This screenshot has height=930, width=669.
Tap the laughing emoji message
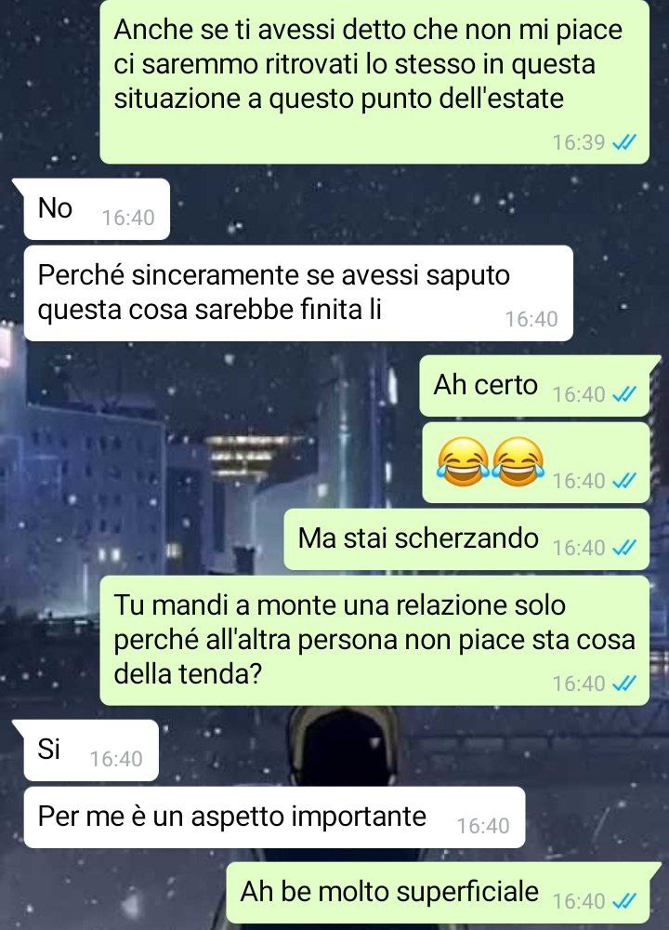(536, 463)
